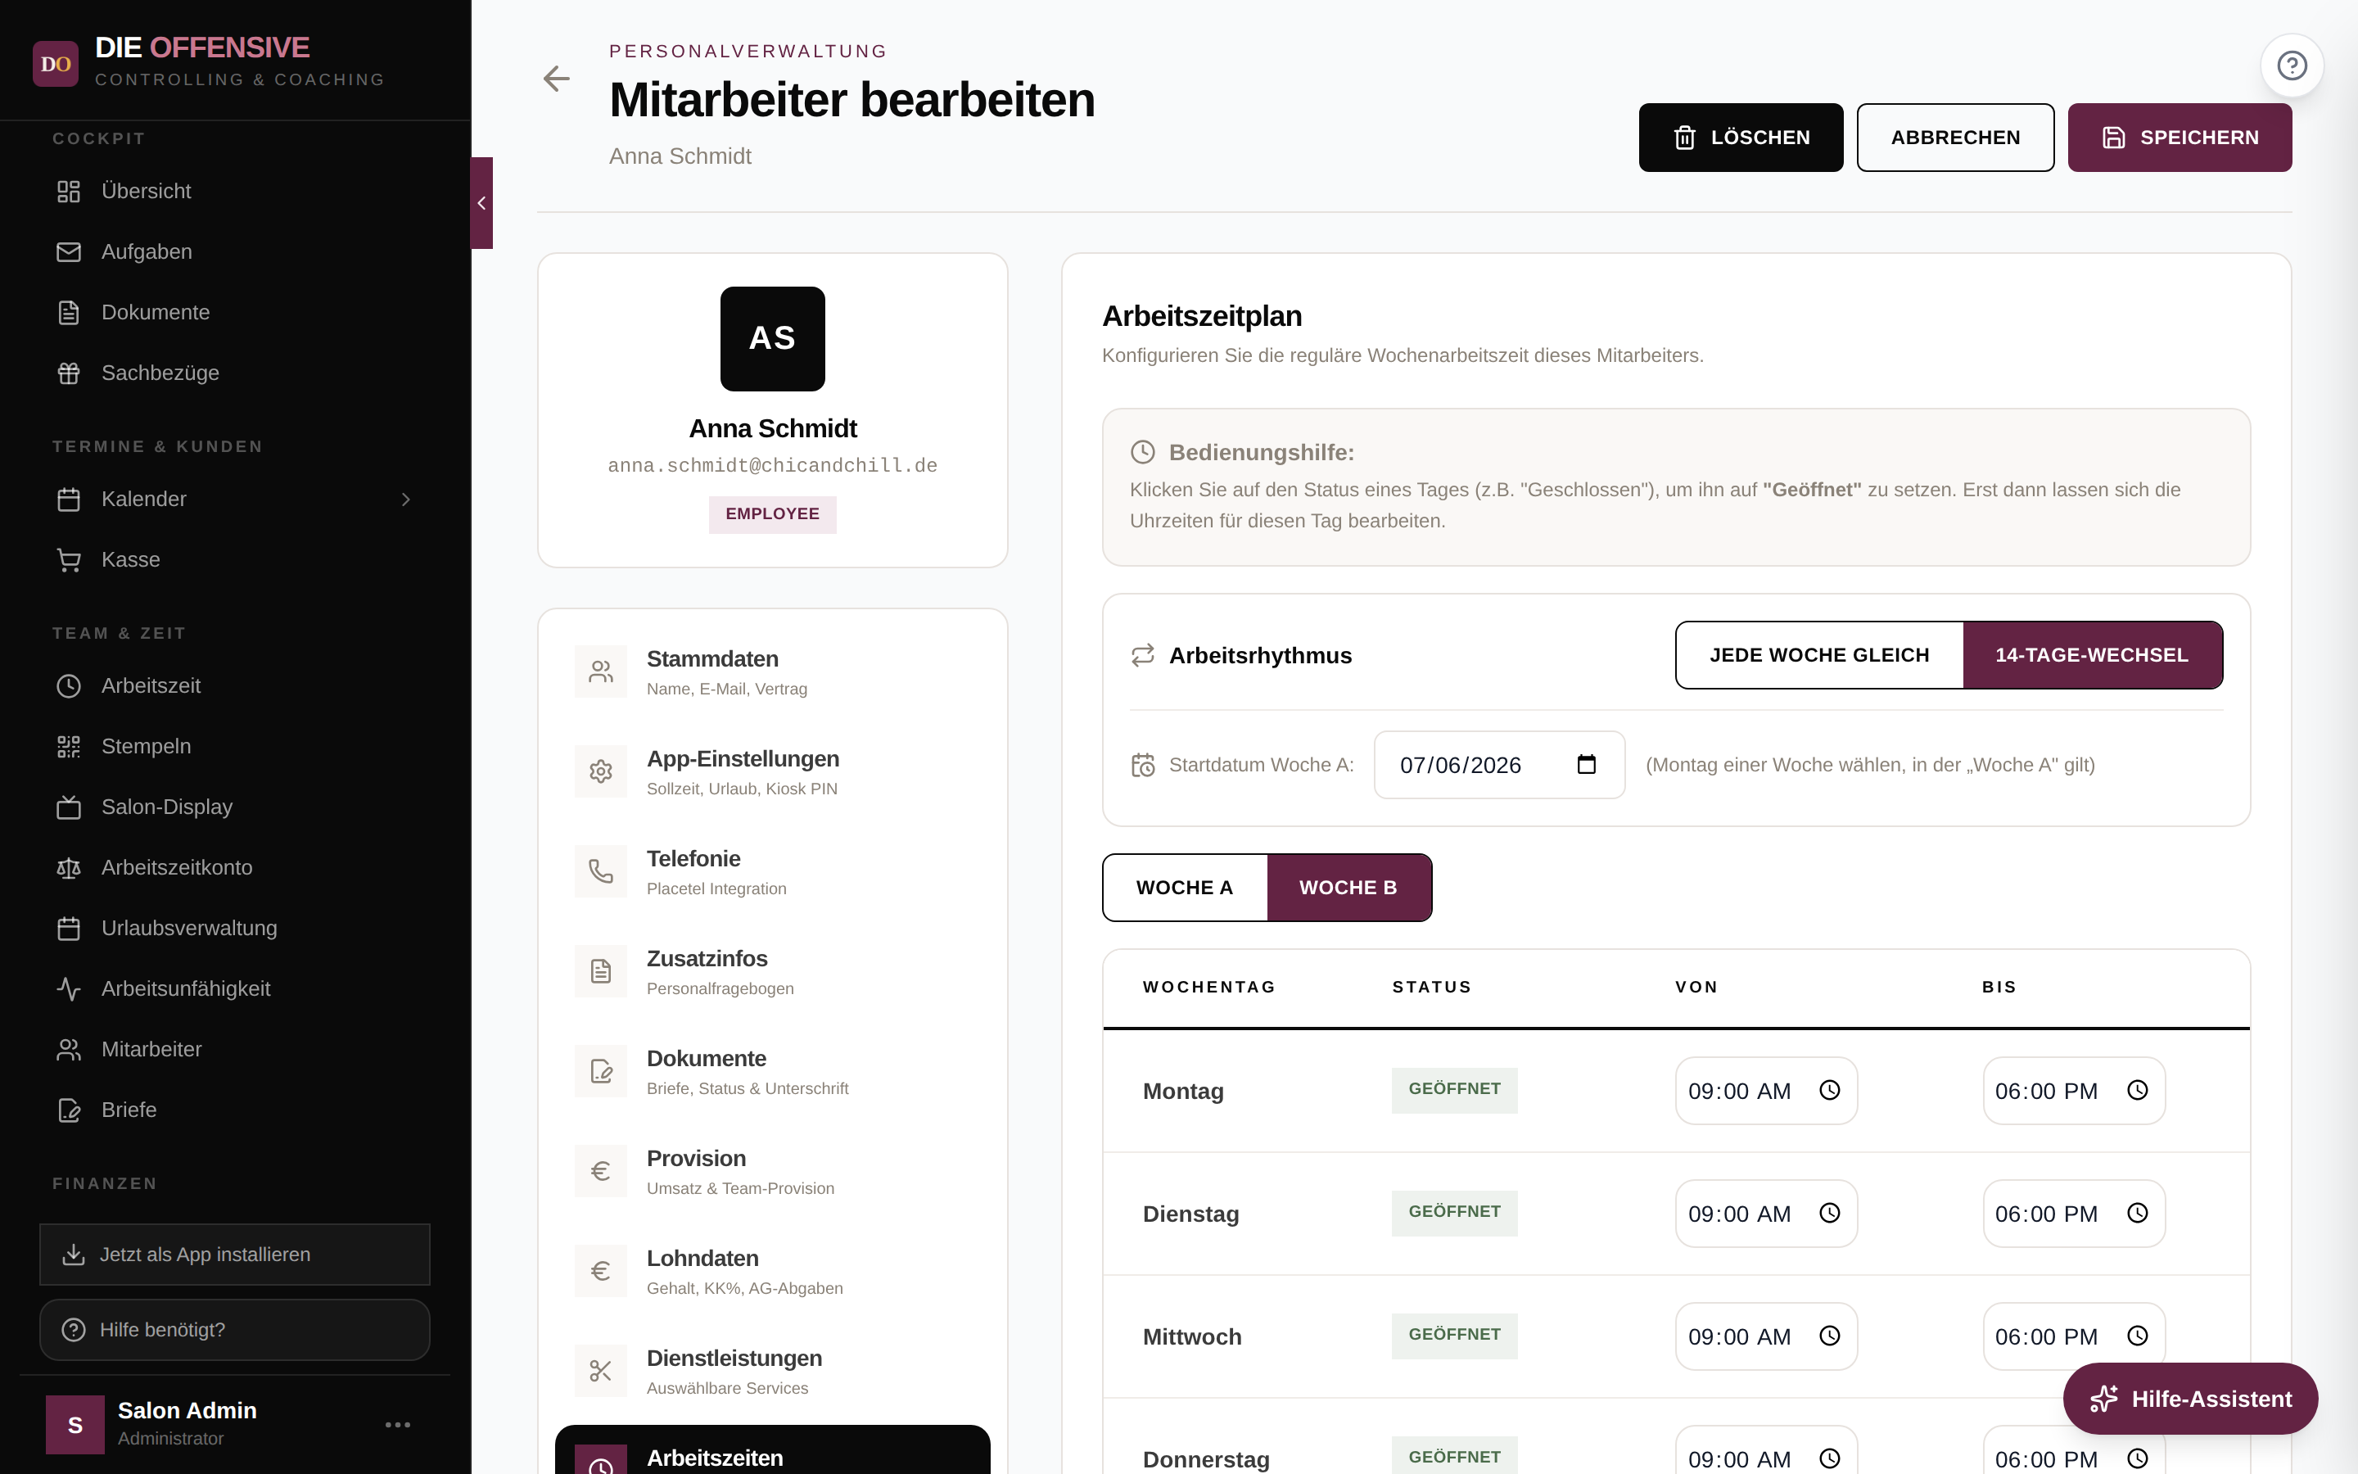Click the trash icon in the LÖSCHEN button
This screenshot has width=2358, height=1474.
tap(1685, 138)
